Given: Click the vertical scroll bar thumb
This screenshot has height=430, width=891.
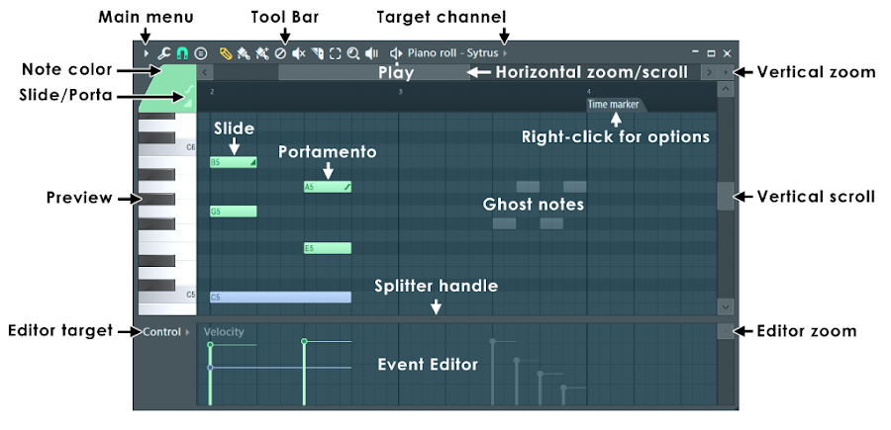Looking at the screenshot, I should (x=725, y=197).
